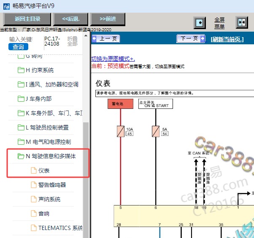The width and height of the screenshot is (254, 238).
Task: Click the right arrow icon on 下一页
Action: point(203,38)
